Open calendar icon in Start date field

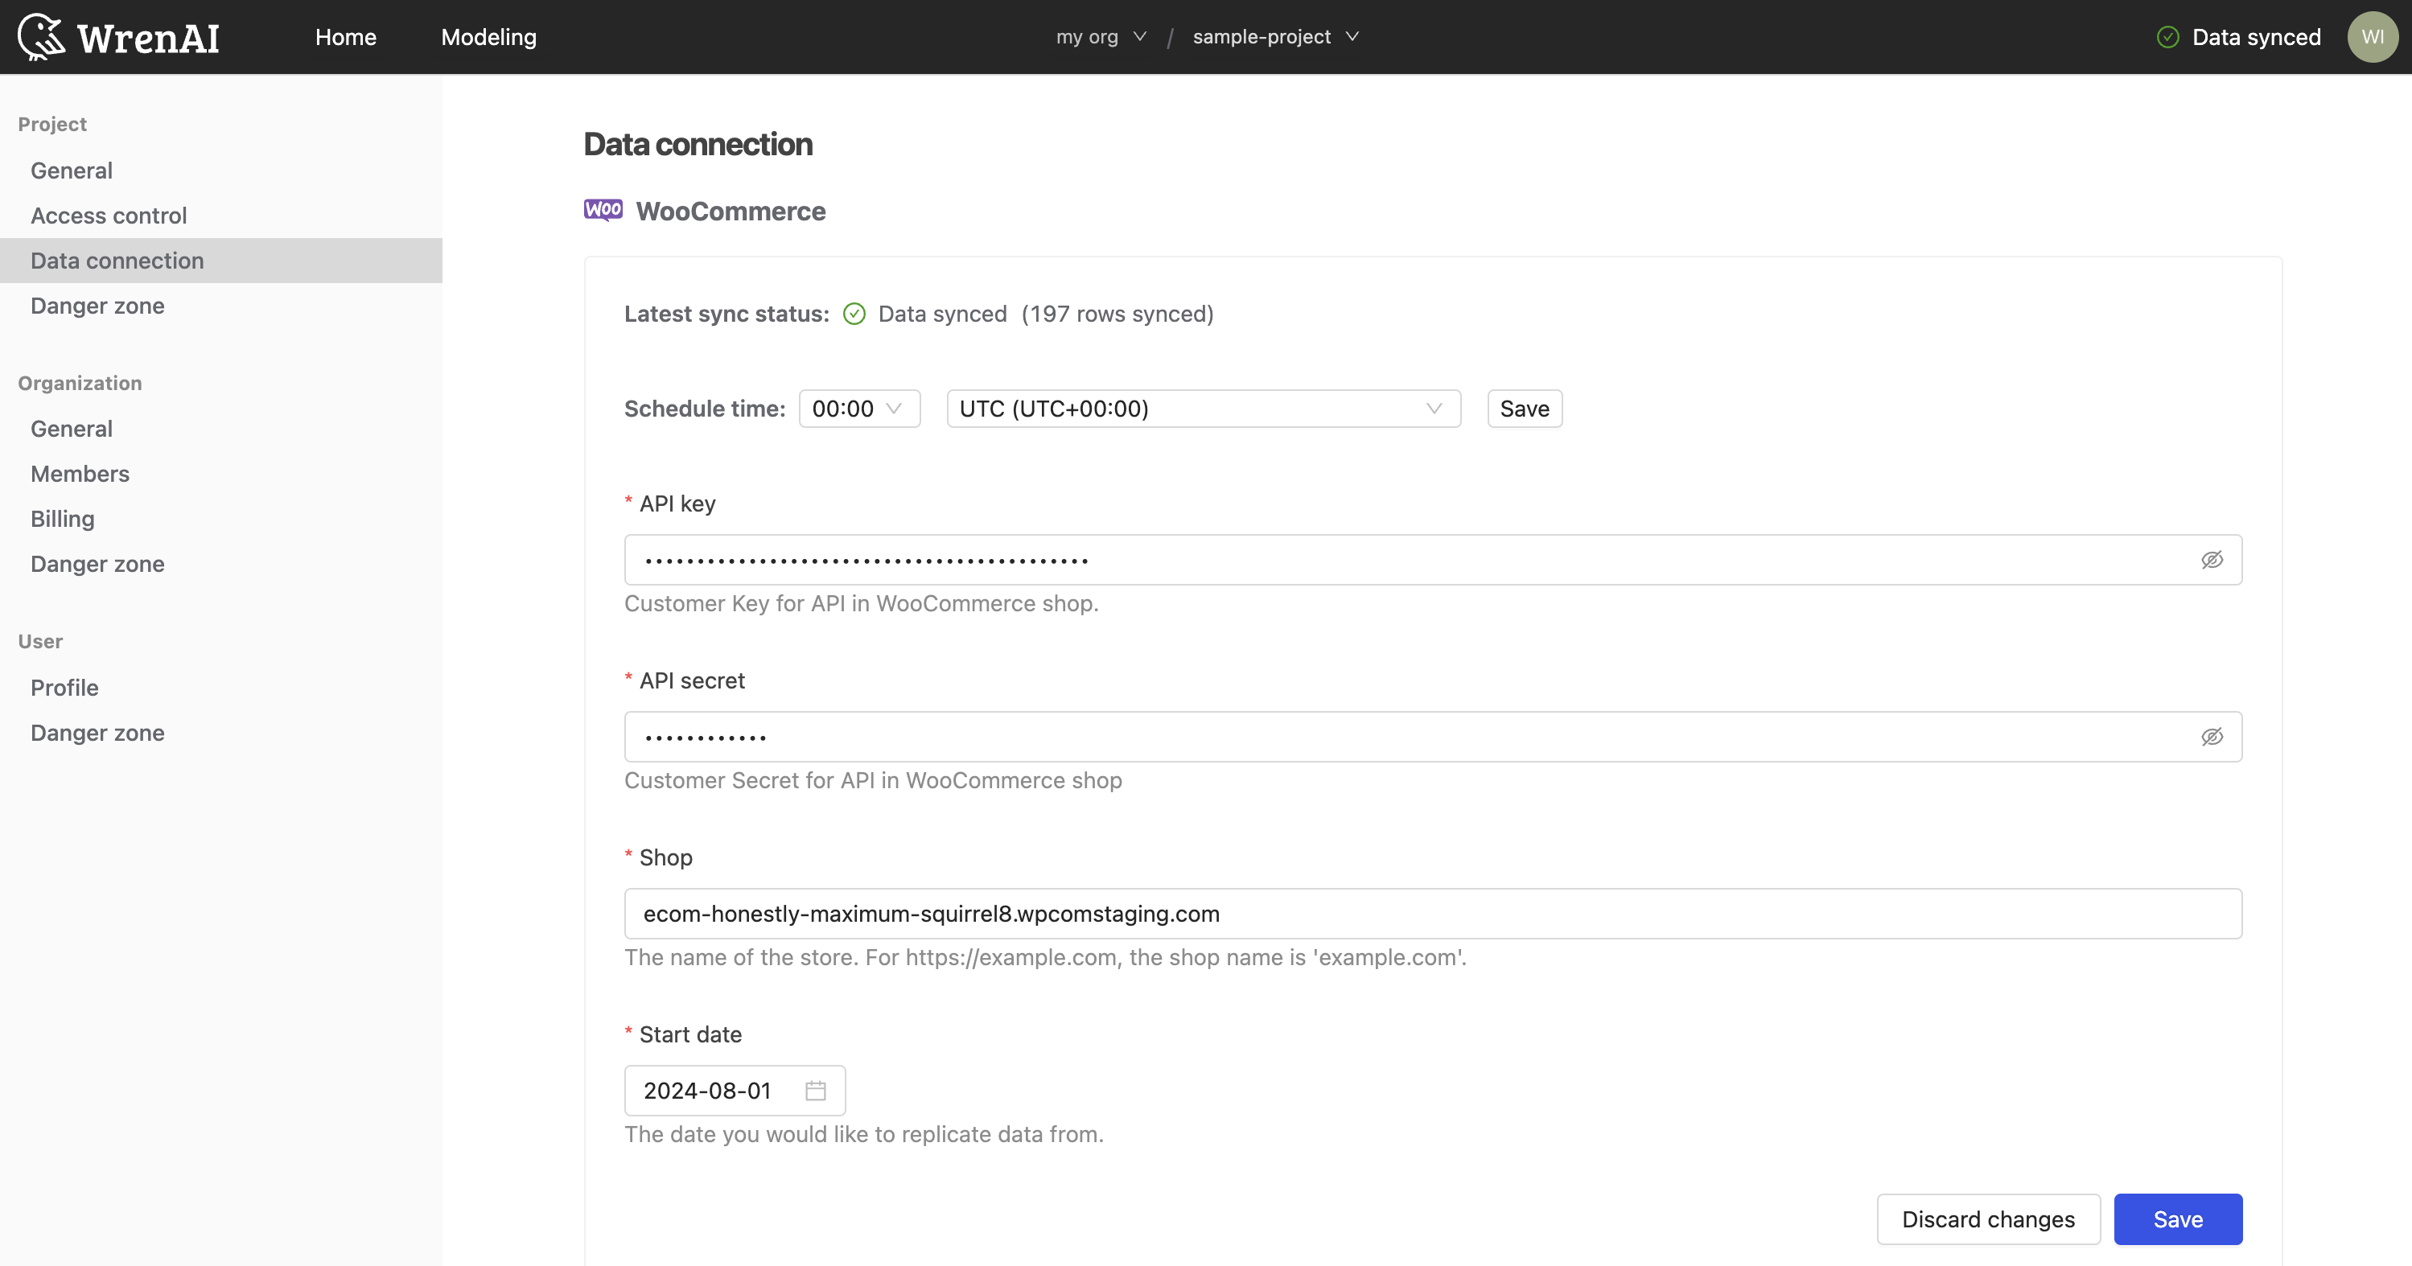(x=816, y=1091)
